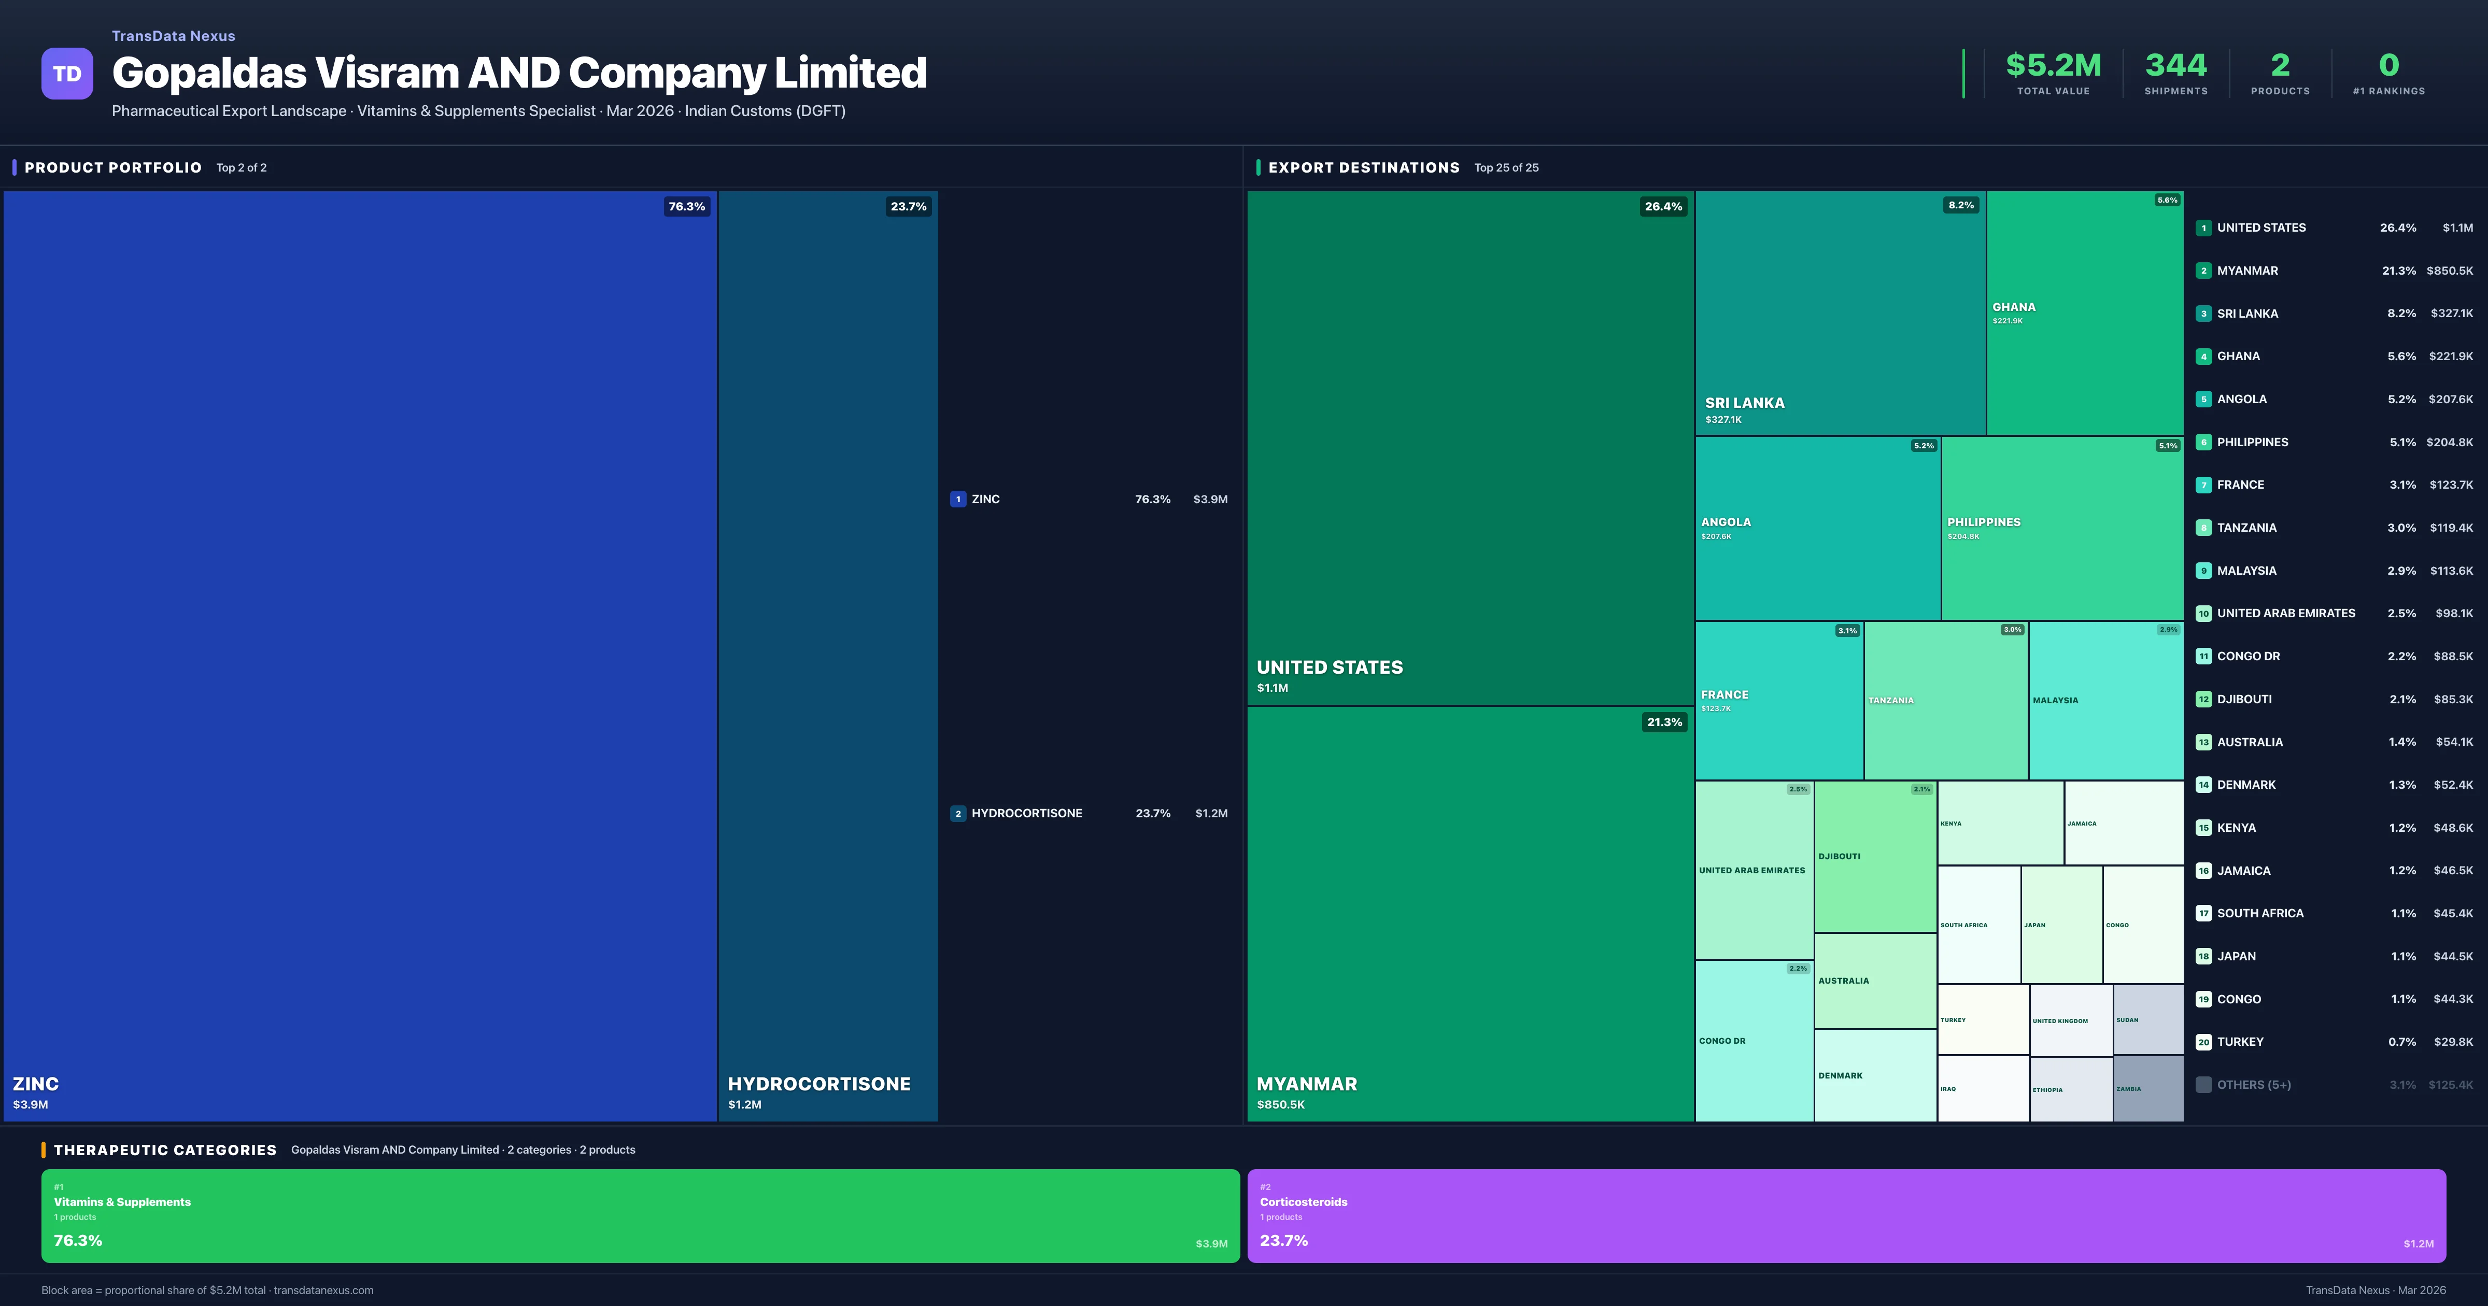Click the rank 2 Hydrocortisone legend badge
Viewport: 2488px width, 1306px height.
point(957,813)
